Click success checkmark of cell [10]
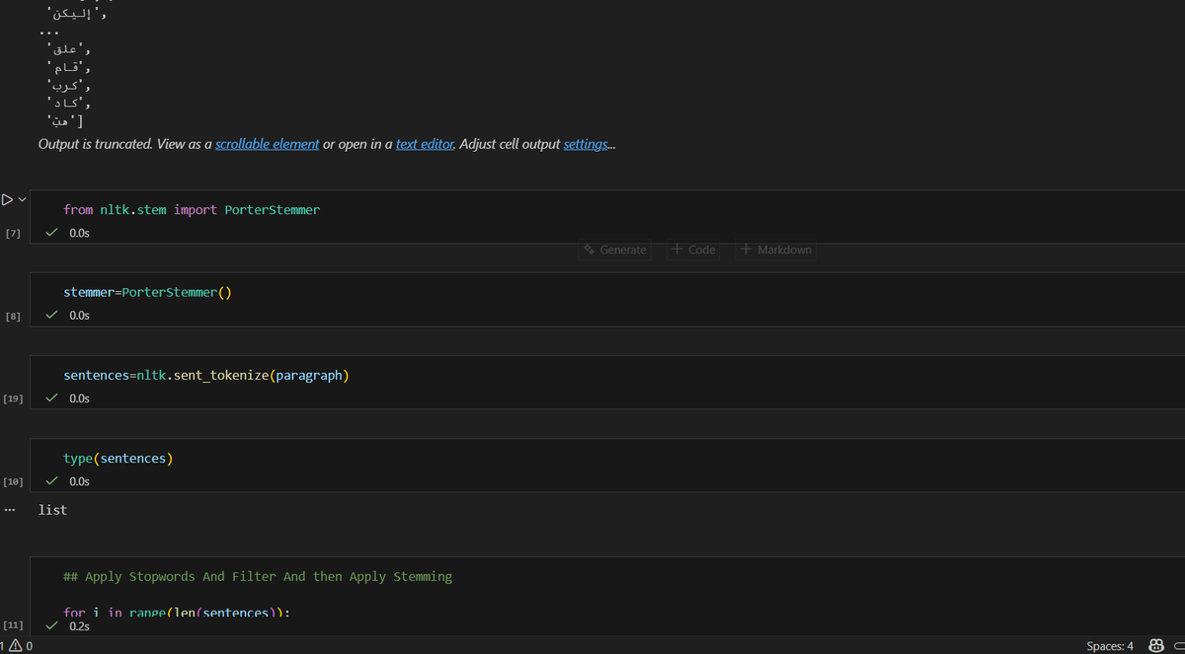The image size is (1185, 654). click(52, 481)
